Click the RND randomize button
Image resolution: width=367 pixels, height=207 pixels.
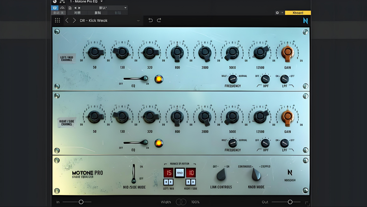[x=180, y=173]
